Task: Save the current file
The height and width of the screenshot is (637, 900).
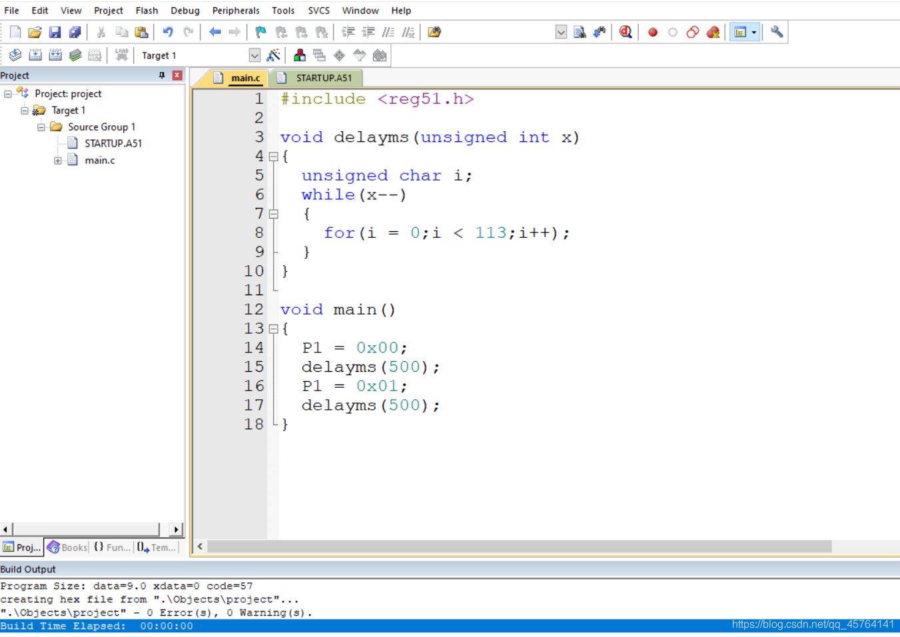Action: pos(55,32)
